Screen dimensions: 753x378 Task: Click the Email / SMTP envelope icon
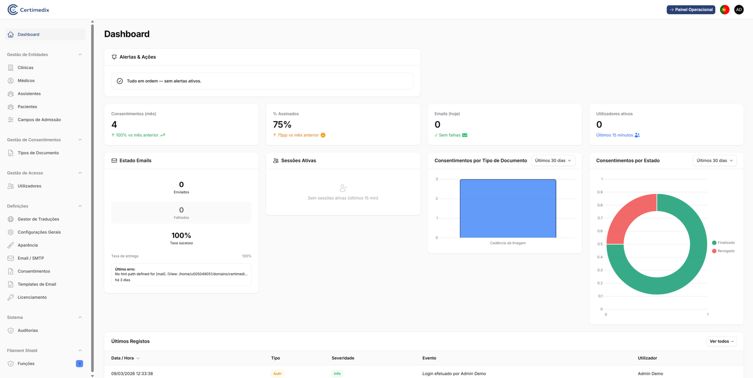point(11,258)
